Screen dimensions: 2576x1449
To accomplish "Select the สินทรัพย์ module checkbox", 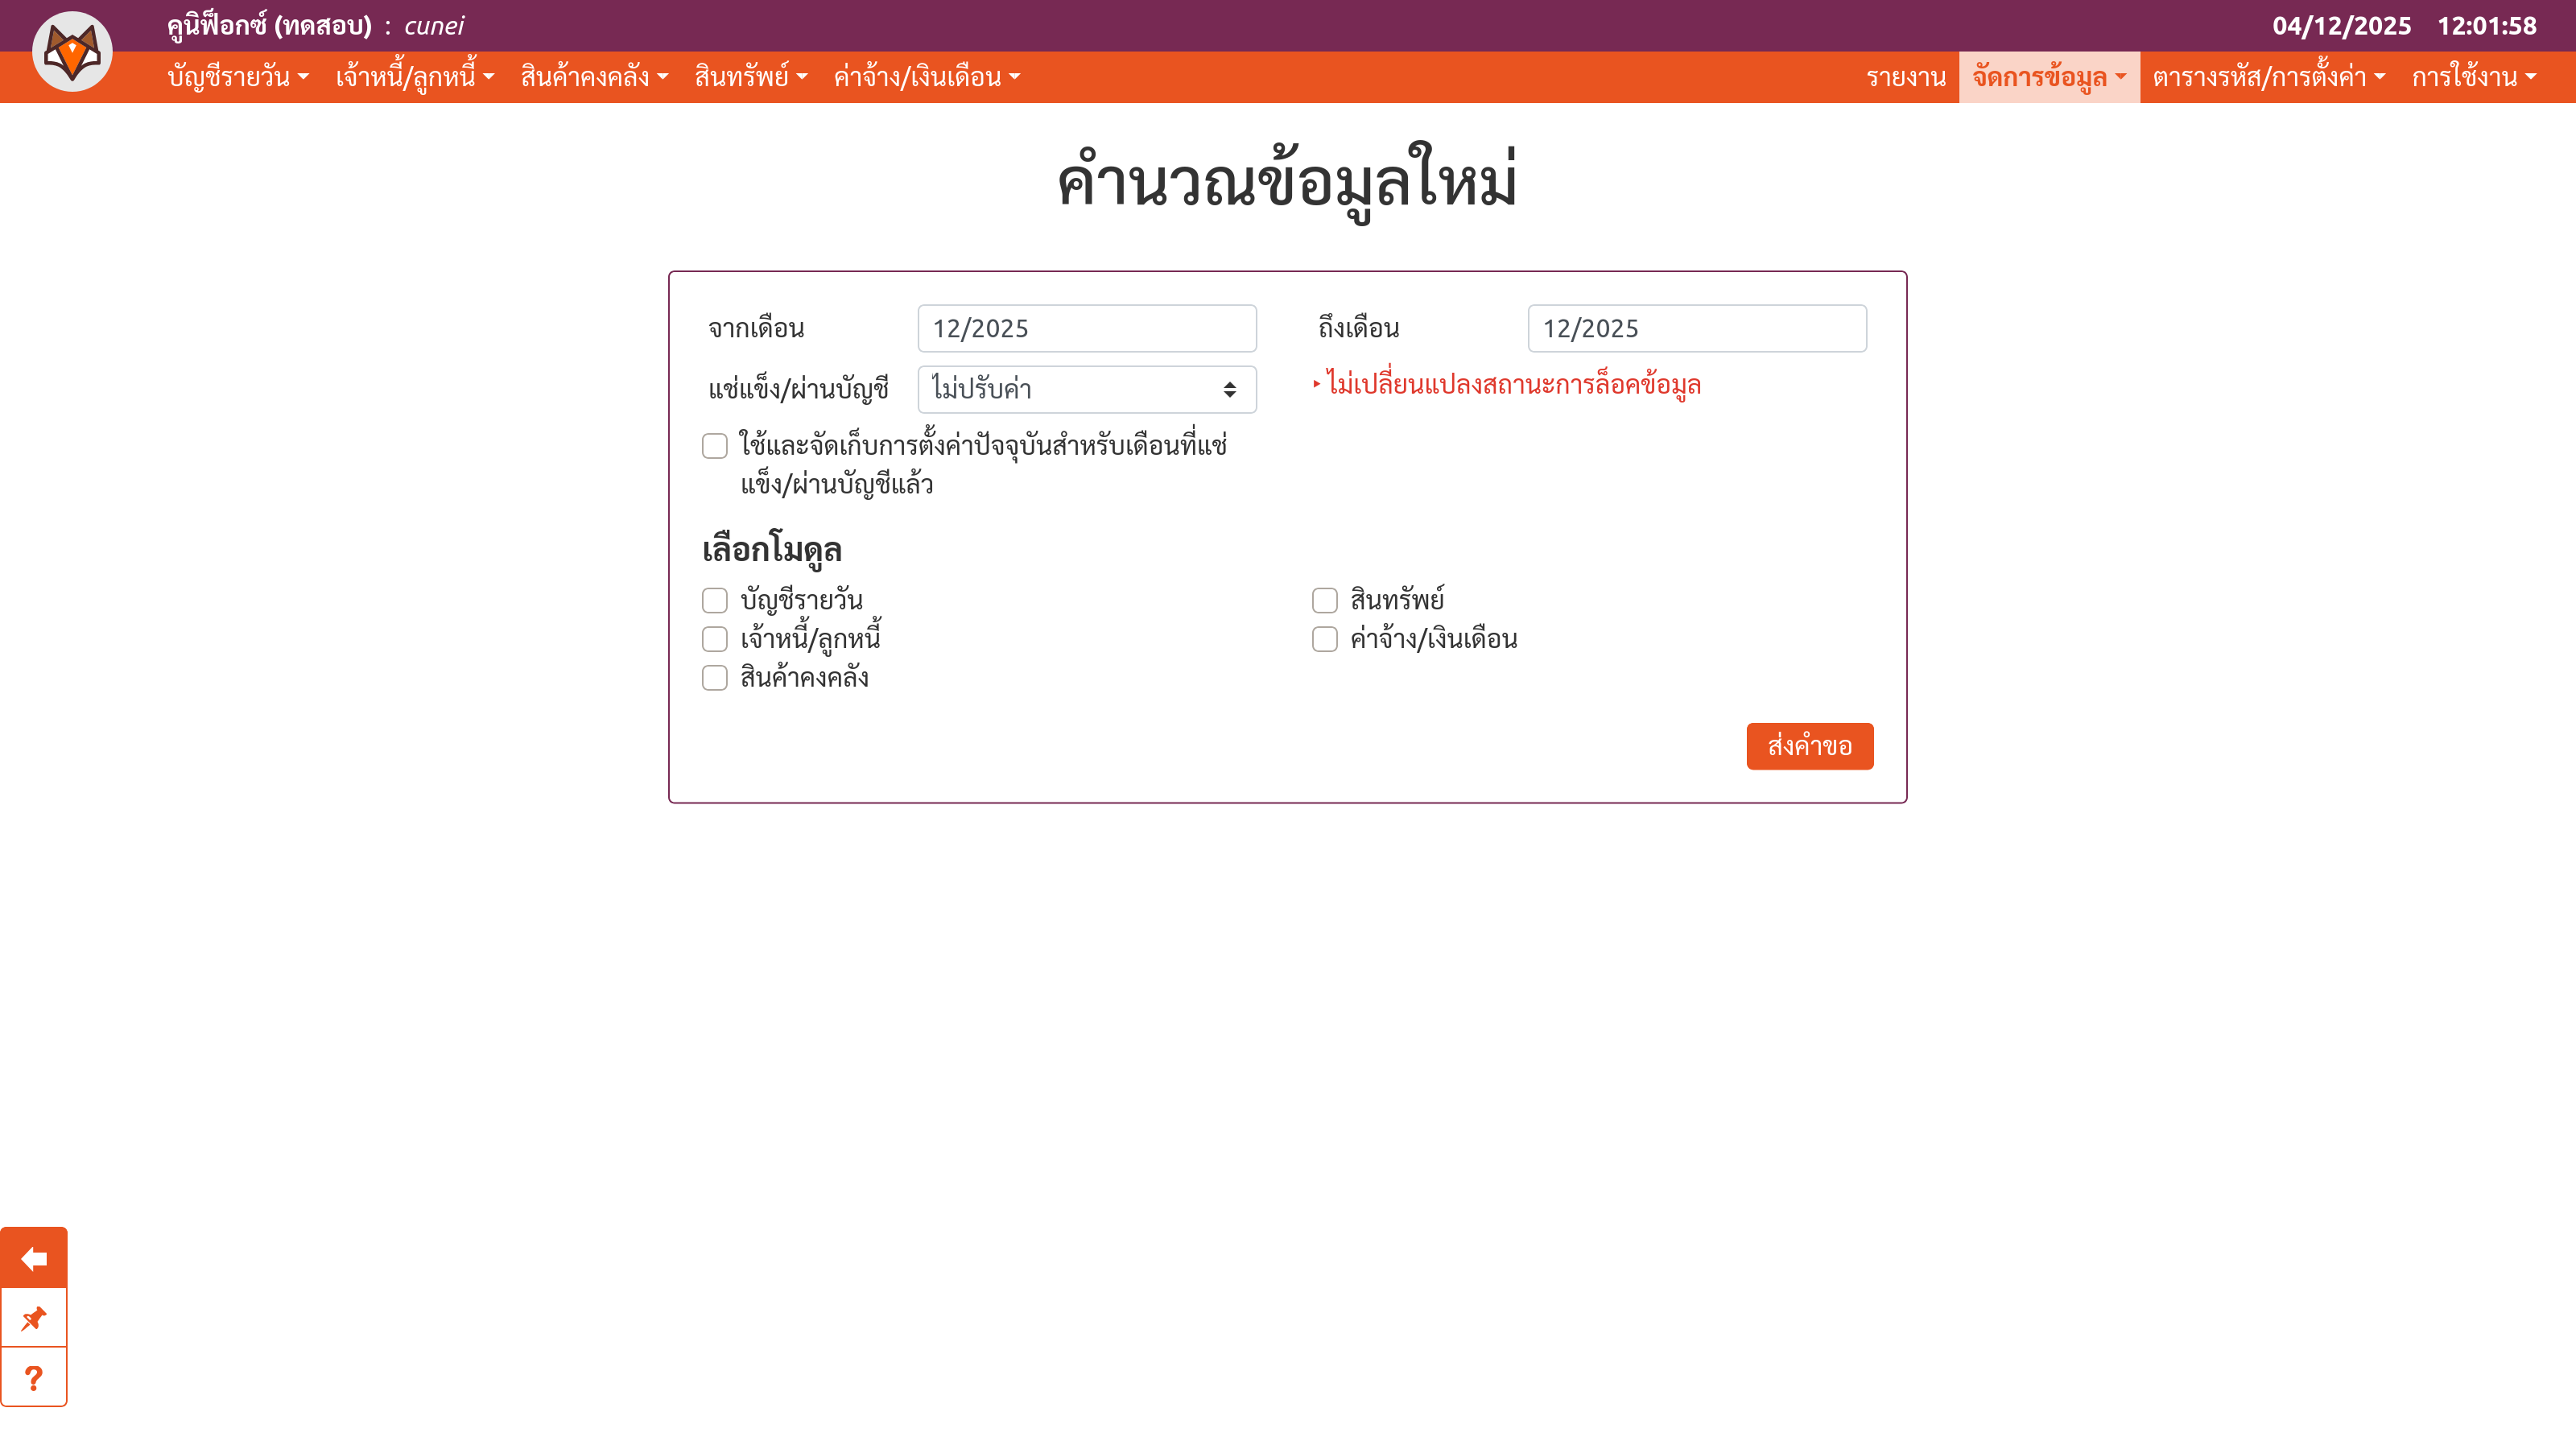I will click(1324, 600).
